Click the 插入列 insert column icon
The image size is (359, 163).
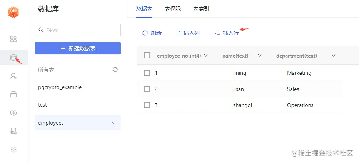click(179, 33)
